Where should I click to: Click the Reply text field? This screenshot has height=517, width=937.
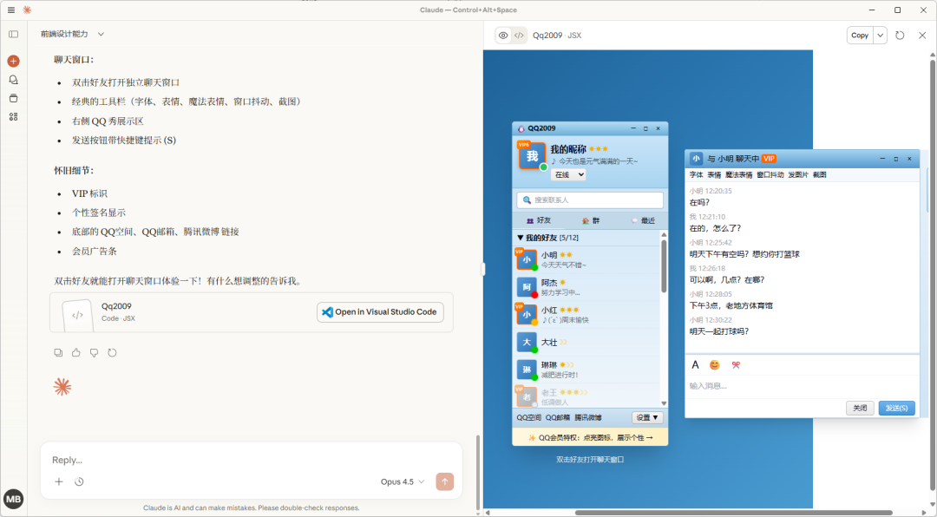tap(251, 461)
